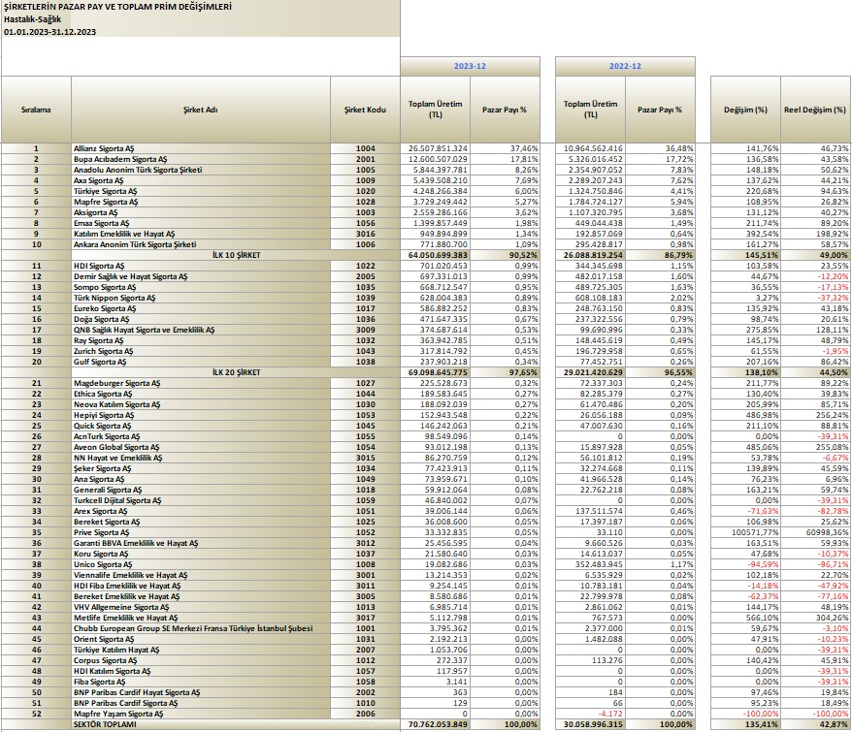Select the Şirket Kodu column header

tap(365, 110)
